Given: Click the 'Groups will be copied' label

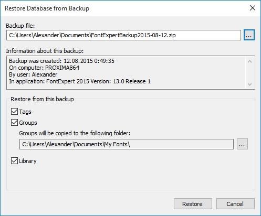Looking at the screenshot, I should pos(75,133).
